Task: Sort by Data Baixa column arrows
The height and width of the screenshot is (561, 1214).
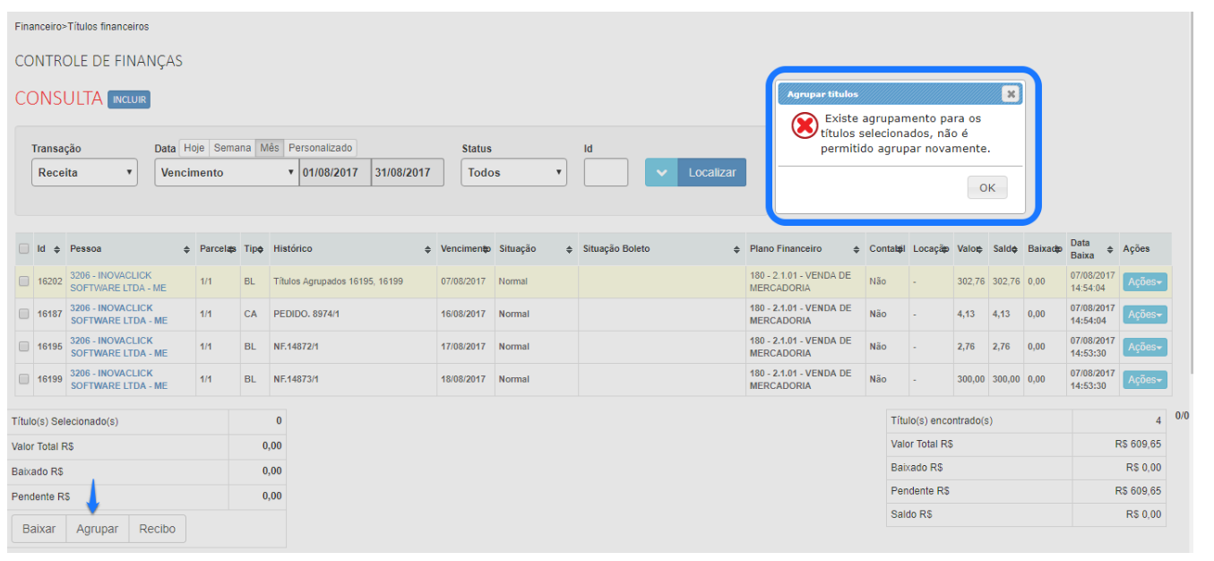Action: click(1109, 249)
